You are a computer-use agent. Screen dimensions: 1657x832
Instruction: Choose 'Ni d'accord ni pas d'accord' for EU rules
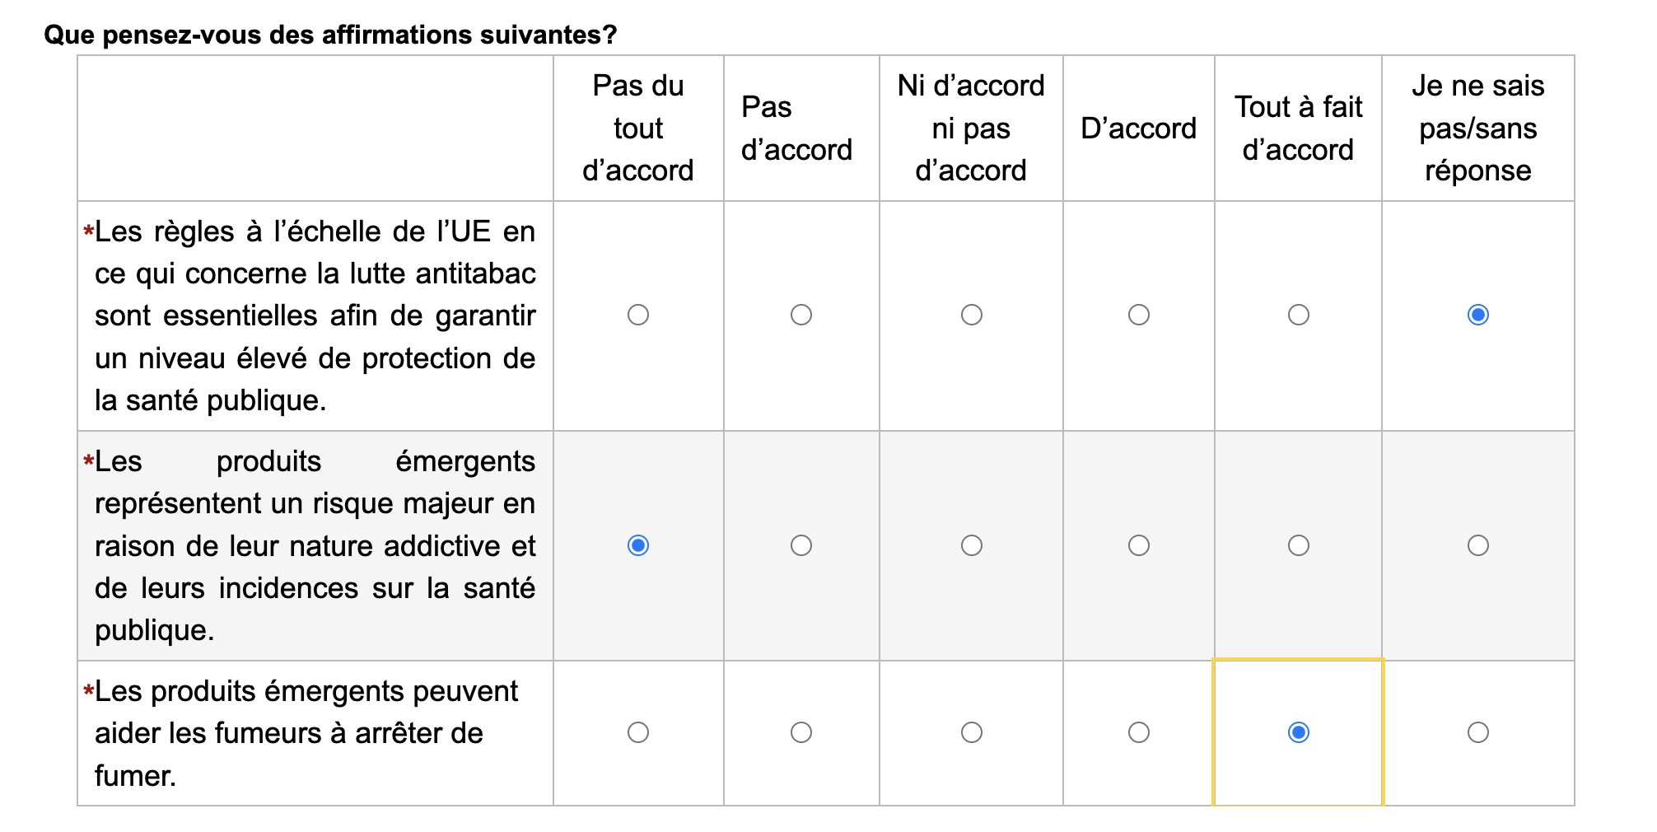click(x=972, y=315)
